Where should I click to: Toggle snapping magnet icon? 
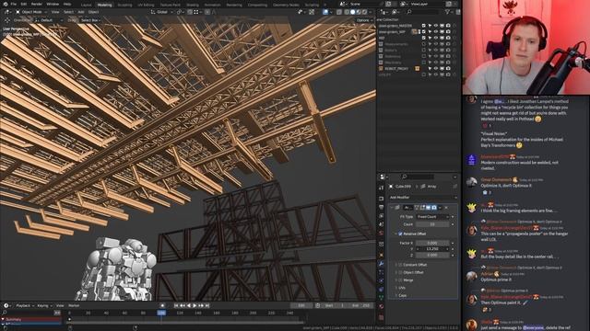point(190,12)
